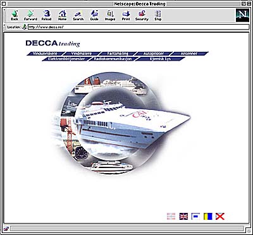Click the Netscape N logo

coord(242,15)
